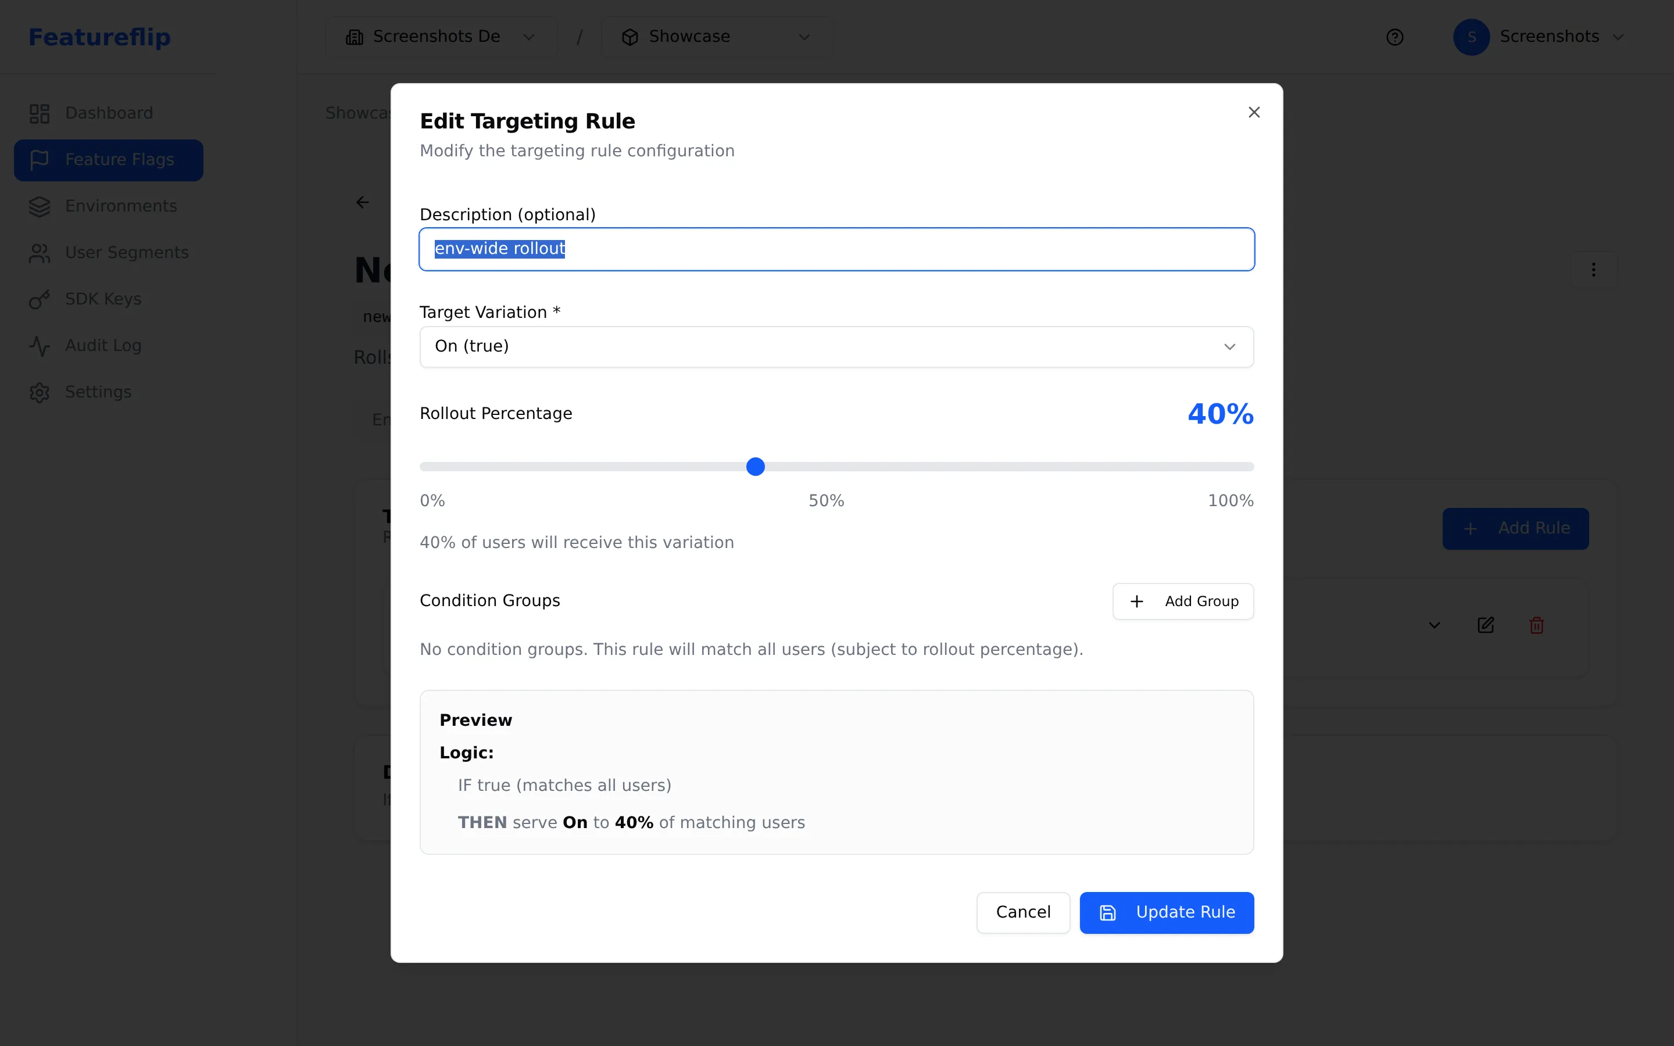Click the Dashboard grid icon
Viewport: 1674px width, 1046px height.
[40, 113]
